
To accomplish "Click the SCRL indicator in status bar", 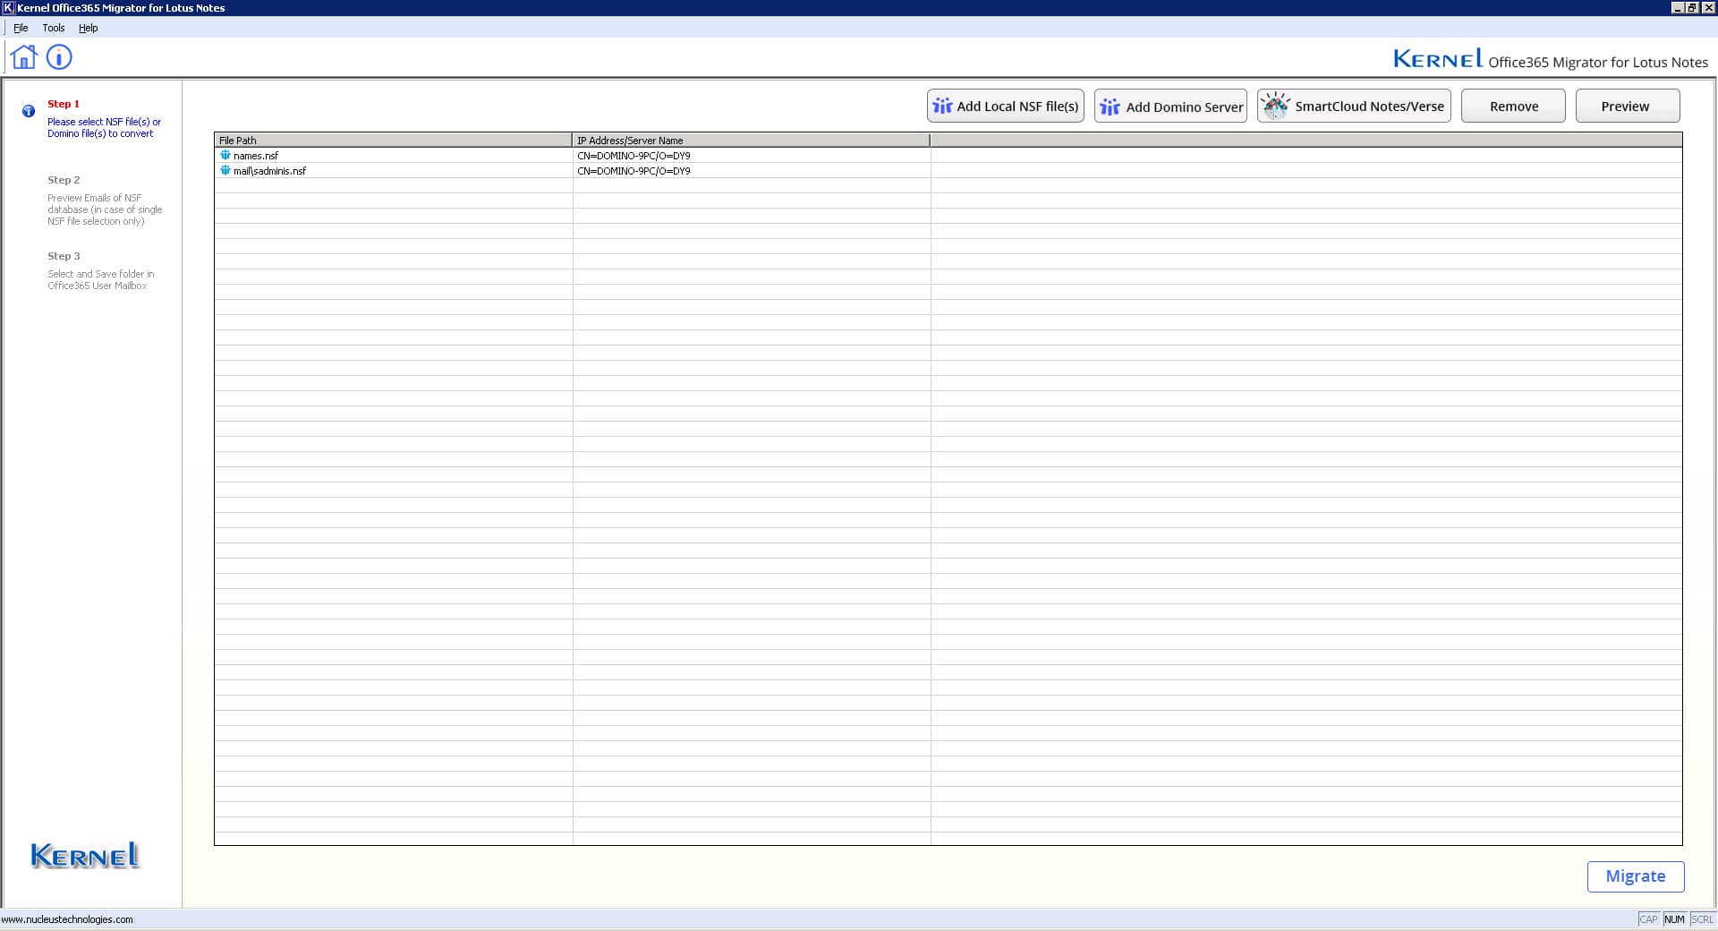I will pyautogui.click(x=1702, y=919).
